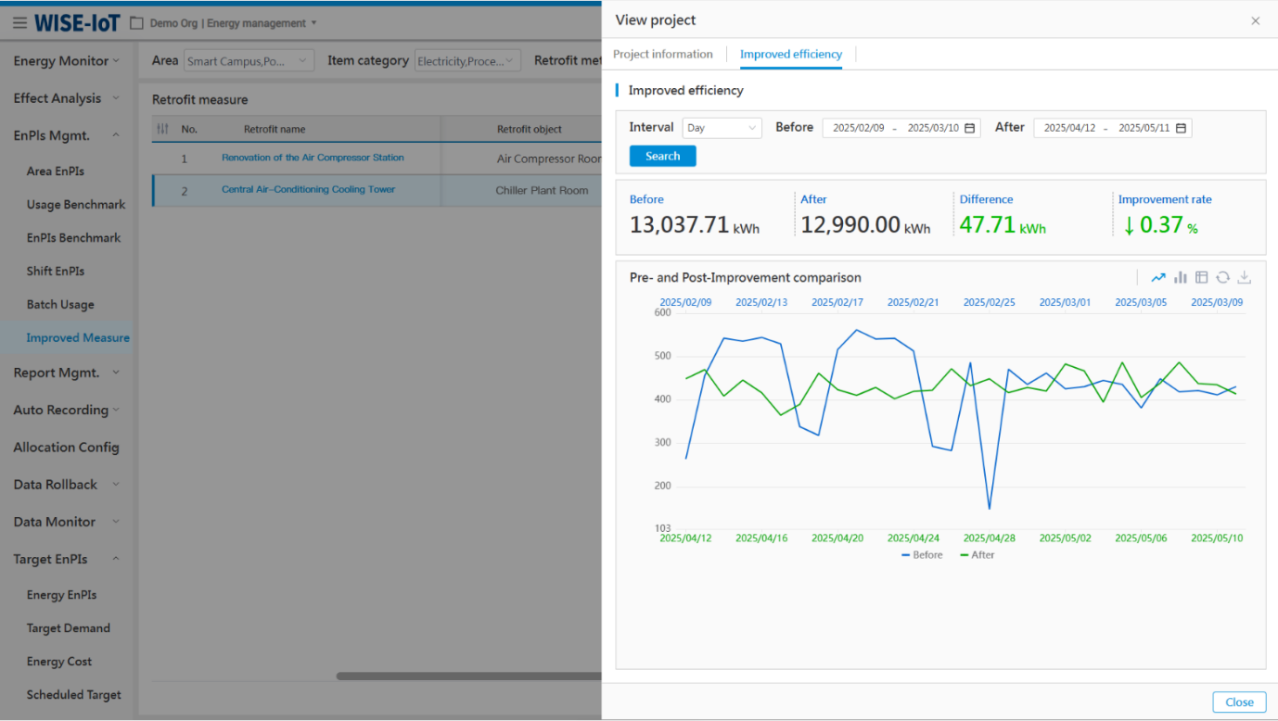Viewport: 1278px width, 721px height.
Task: Switch to the Project information tab
Action: [x=663, y=54]
